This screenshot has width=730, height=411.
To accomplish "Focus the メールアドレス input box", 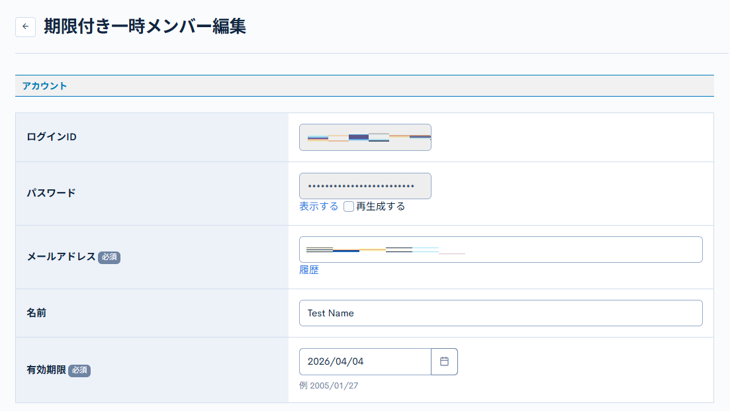I will click(500, 250).
